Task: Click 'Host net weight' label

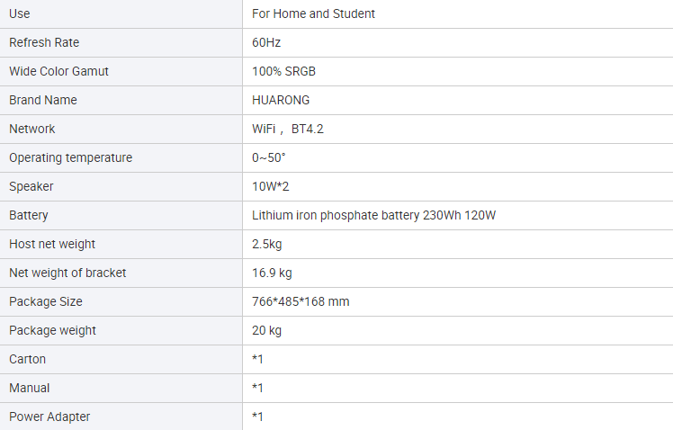Action: (52, 244)
